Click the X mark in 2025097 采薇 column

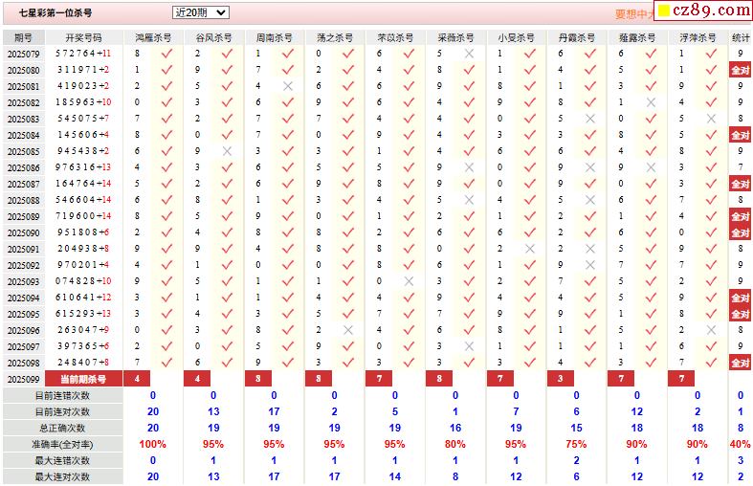coord(469,346)
